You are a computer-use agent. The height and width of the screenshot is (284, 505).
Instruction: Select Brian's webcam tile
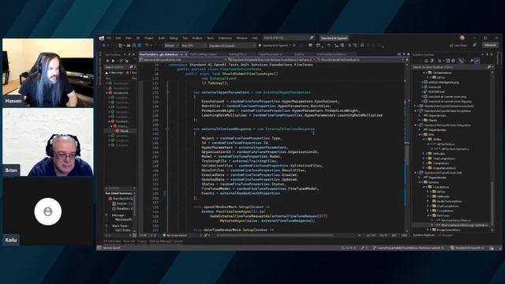coord(48,142)
